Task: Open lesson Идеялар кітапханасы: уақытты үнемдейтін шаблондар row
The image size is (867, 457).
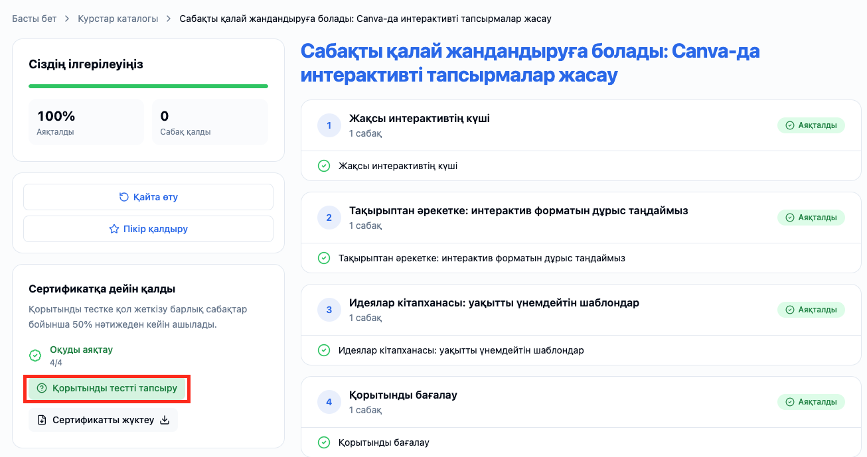Action: [x=581, y=350]
